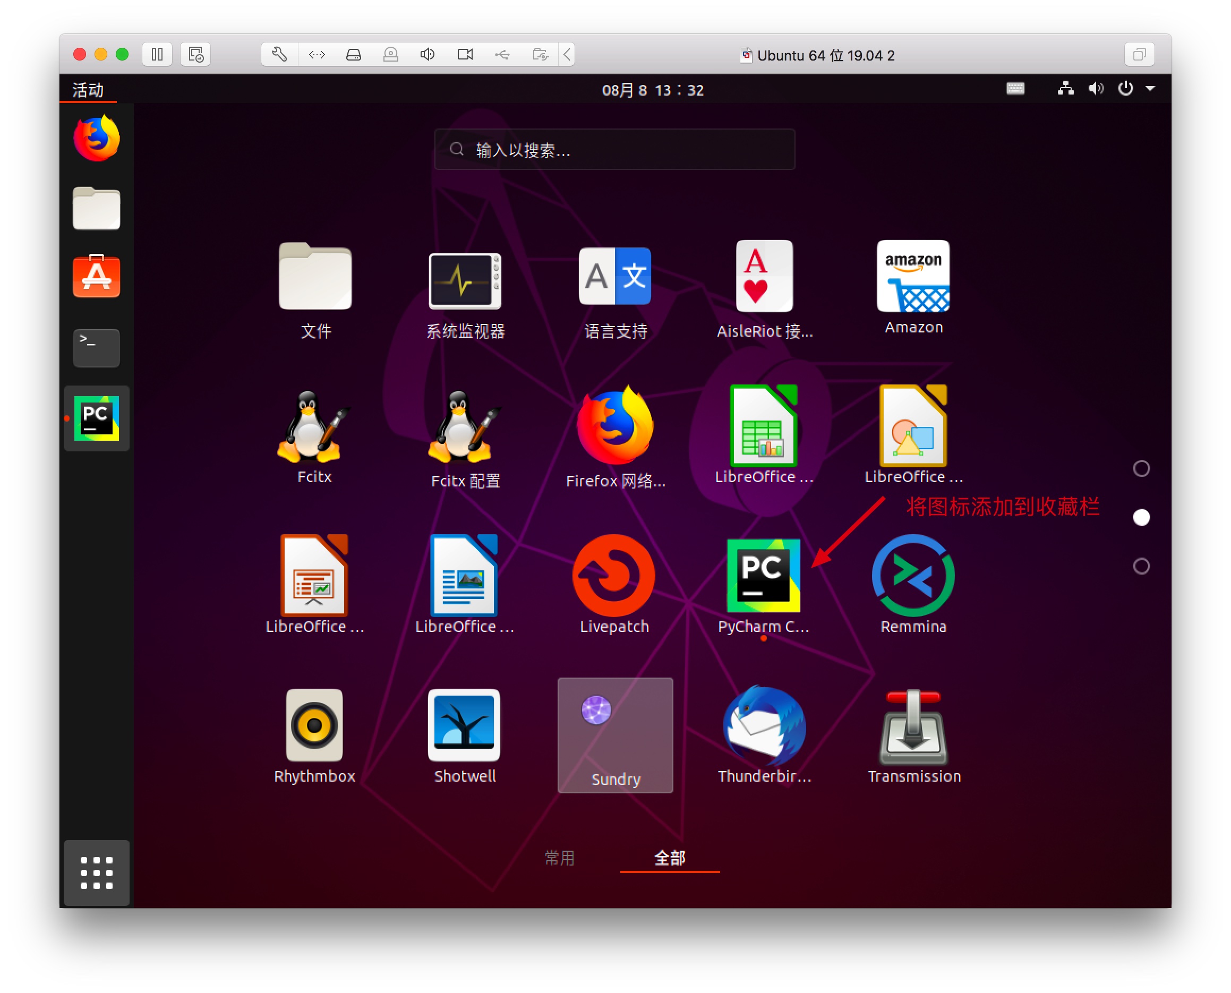Select the 全部 all apps tab

click(x=670, y=858)
